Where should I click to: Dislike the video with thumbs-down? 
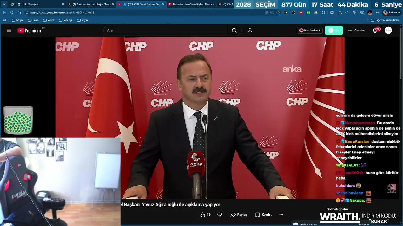pyautogui.click(x=220, y=215)
